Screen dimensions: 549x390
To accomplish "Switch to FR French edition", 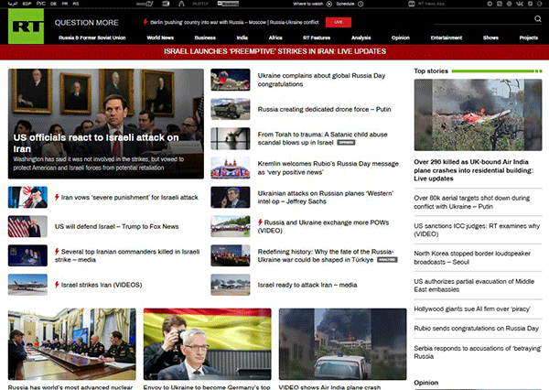I will point(65,4).
